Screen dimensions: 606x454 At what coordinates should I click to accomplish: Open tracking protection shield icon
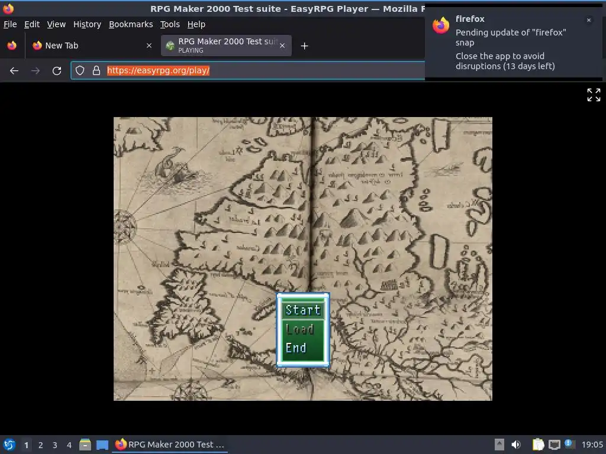80,70
